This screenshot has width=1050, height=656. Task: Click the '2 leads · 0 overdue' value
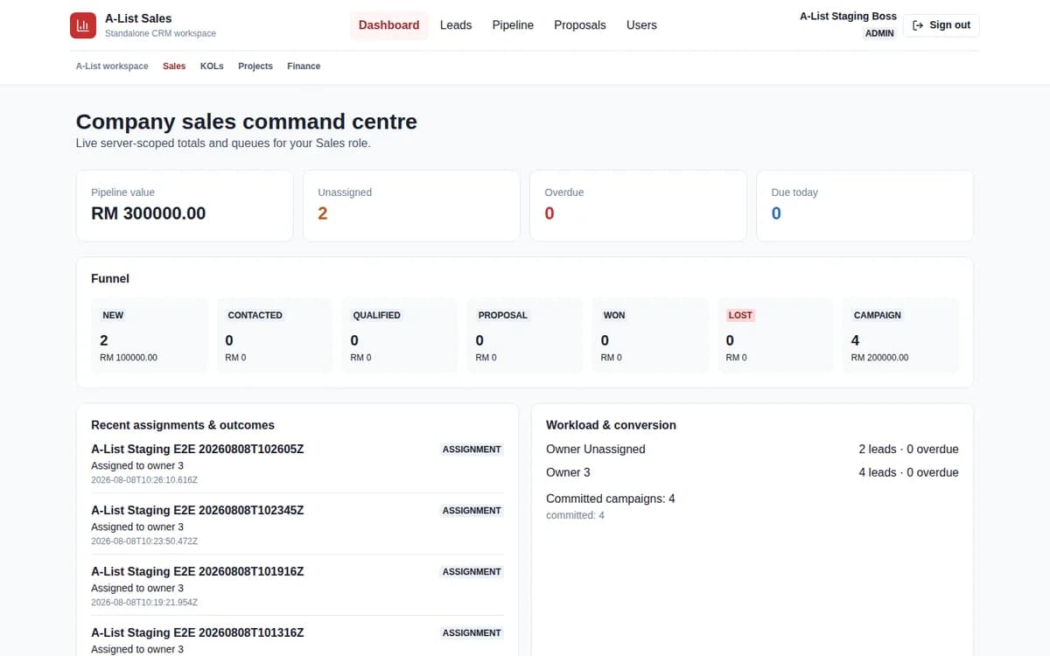908,450
